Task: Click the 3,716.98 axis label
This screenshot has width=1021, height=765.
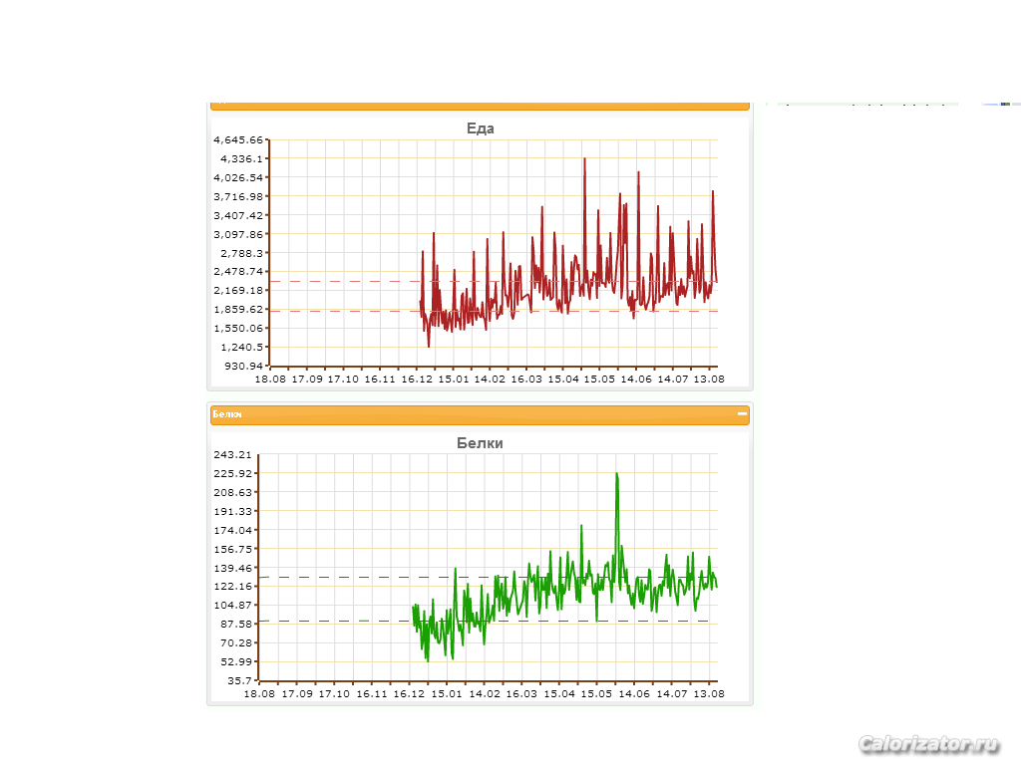Action: [x=238, y=196]
